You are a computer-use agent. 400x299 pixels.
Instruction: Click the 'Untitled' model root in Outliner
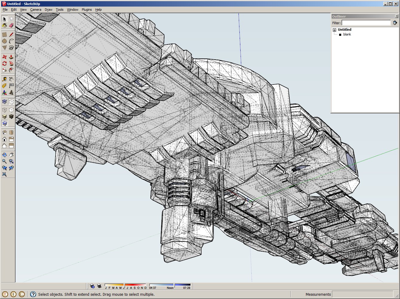tap(344, 30)
